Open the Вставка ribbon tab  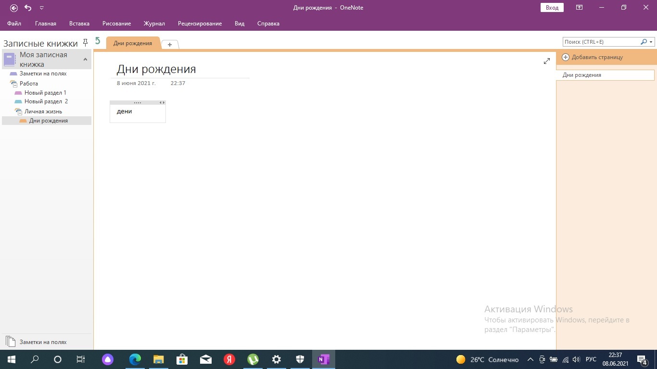tap(79, 24)
